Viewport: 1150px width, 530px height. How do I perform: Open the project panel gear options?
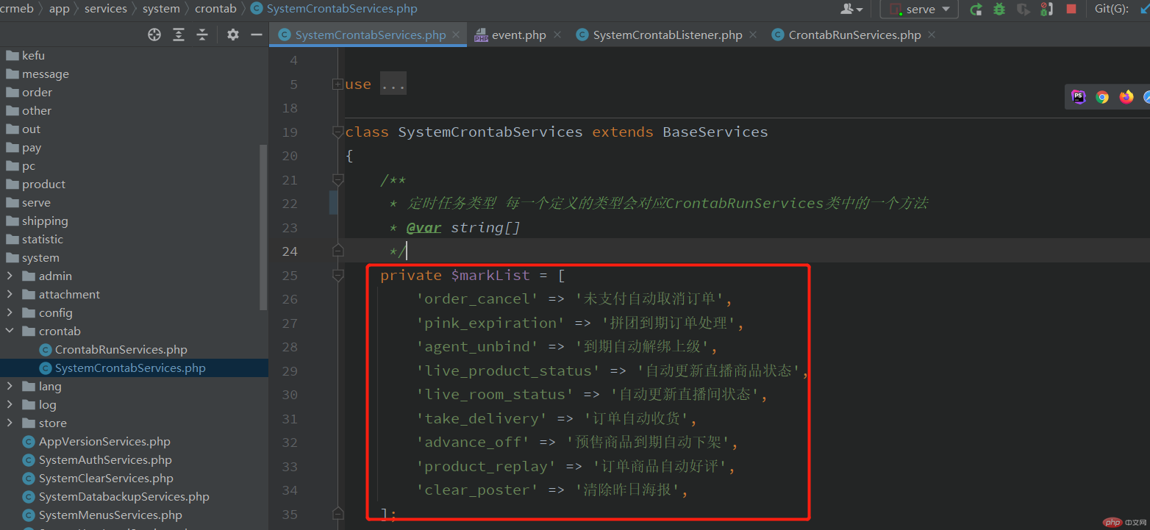point(233,35)
